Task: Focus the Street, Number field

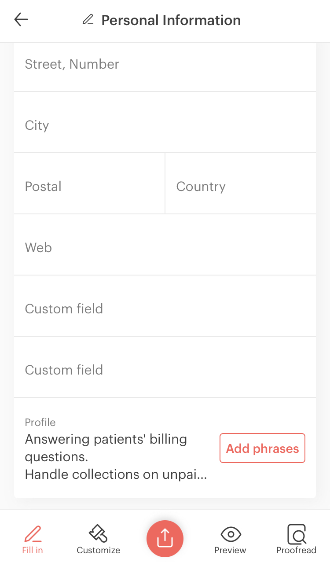Action: point(165,65)
